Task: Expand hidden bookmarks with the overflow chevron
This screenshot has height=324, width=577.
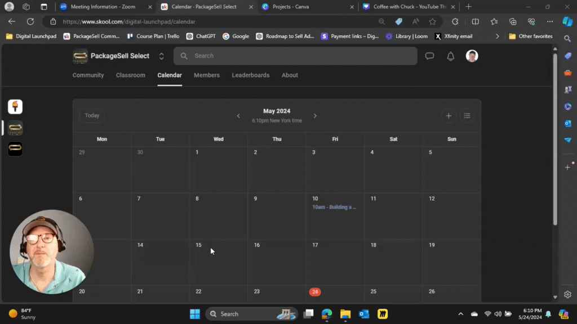Action: point(498,36)
